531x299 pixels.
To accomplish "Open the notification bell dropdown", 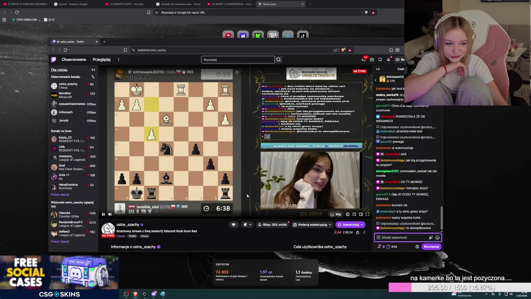I will [x=247, y=225].
